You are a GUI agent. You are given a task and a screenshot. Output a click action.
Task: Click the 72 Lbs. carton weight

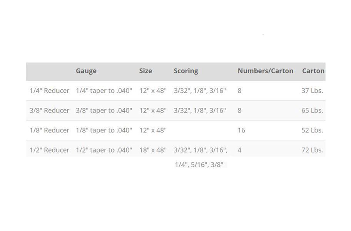[x=312, y=150]
